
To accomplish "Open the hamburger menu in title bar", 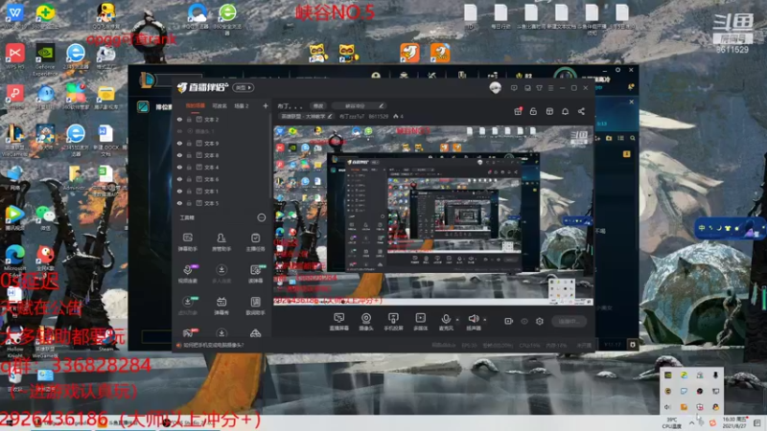I will point(550,88).
